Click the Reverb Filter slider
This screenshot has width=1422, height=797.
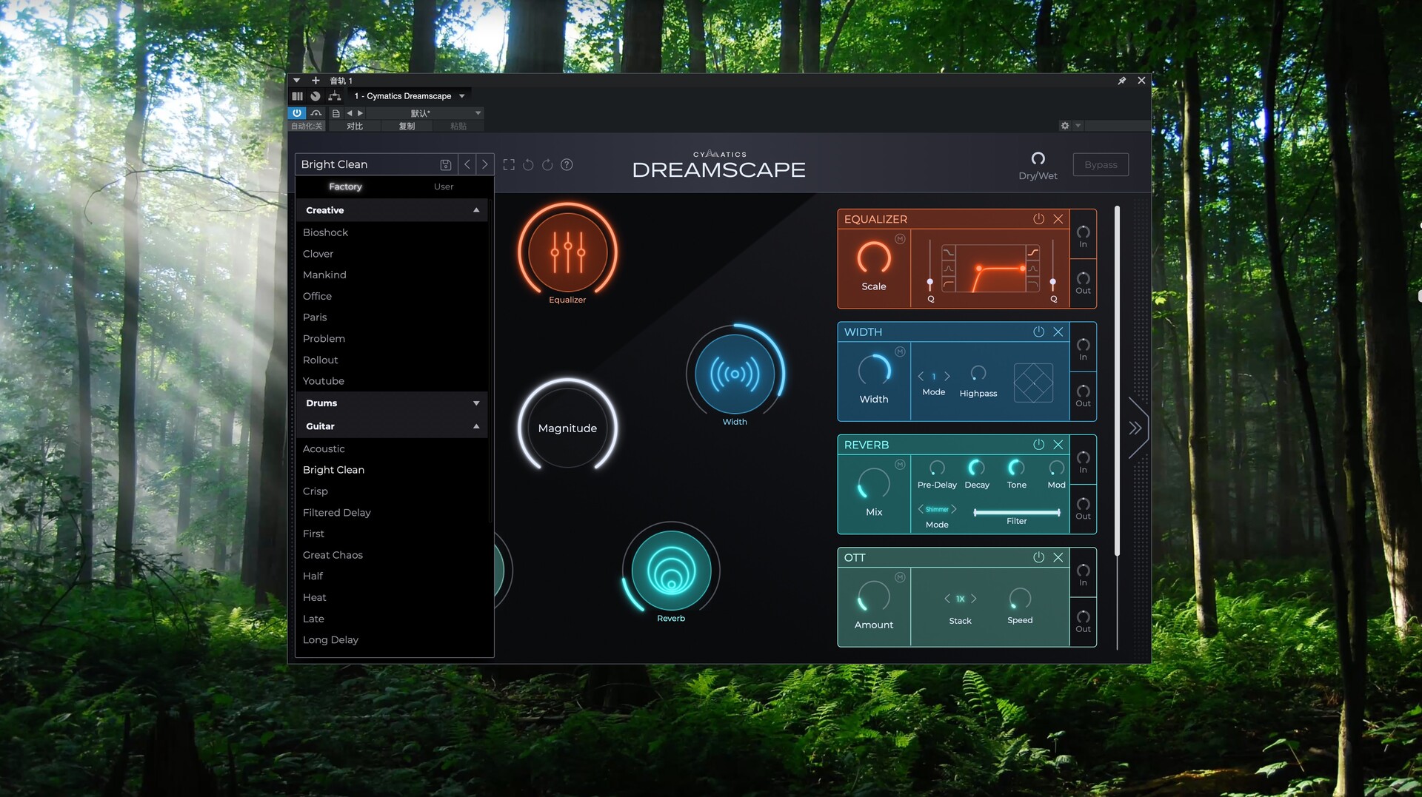pyautogui.click(x=1016, y=512)
